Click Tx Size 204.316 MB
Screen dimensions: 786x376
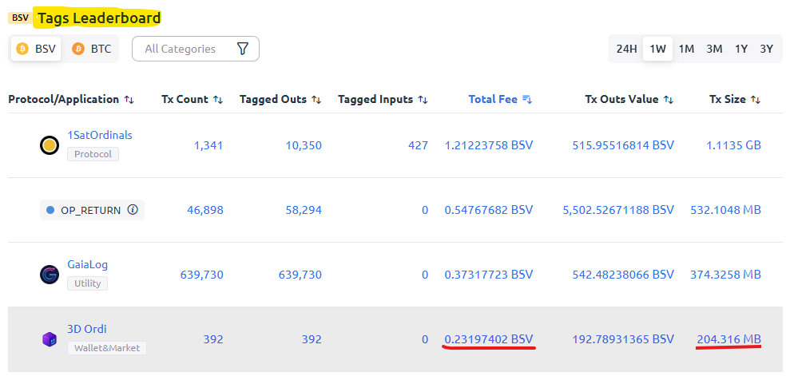click(x=728, y=339)
